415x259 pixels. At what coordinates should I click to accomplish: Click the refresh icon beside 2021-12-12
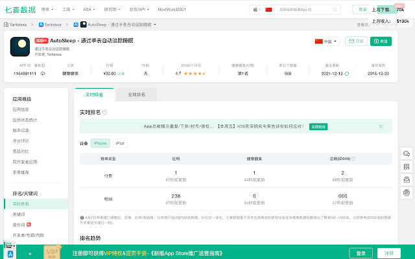347,74
